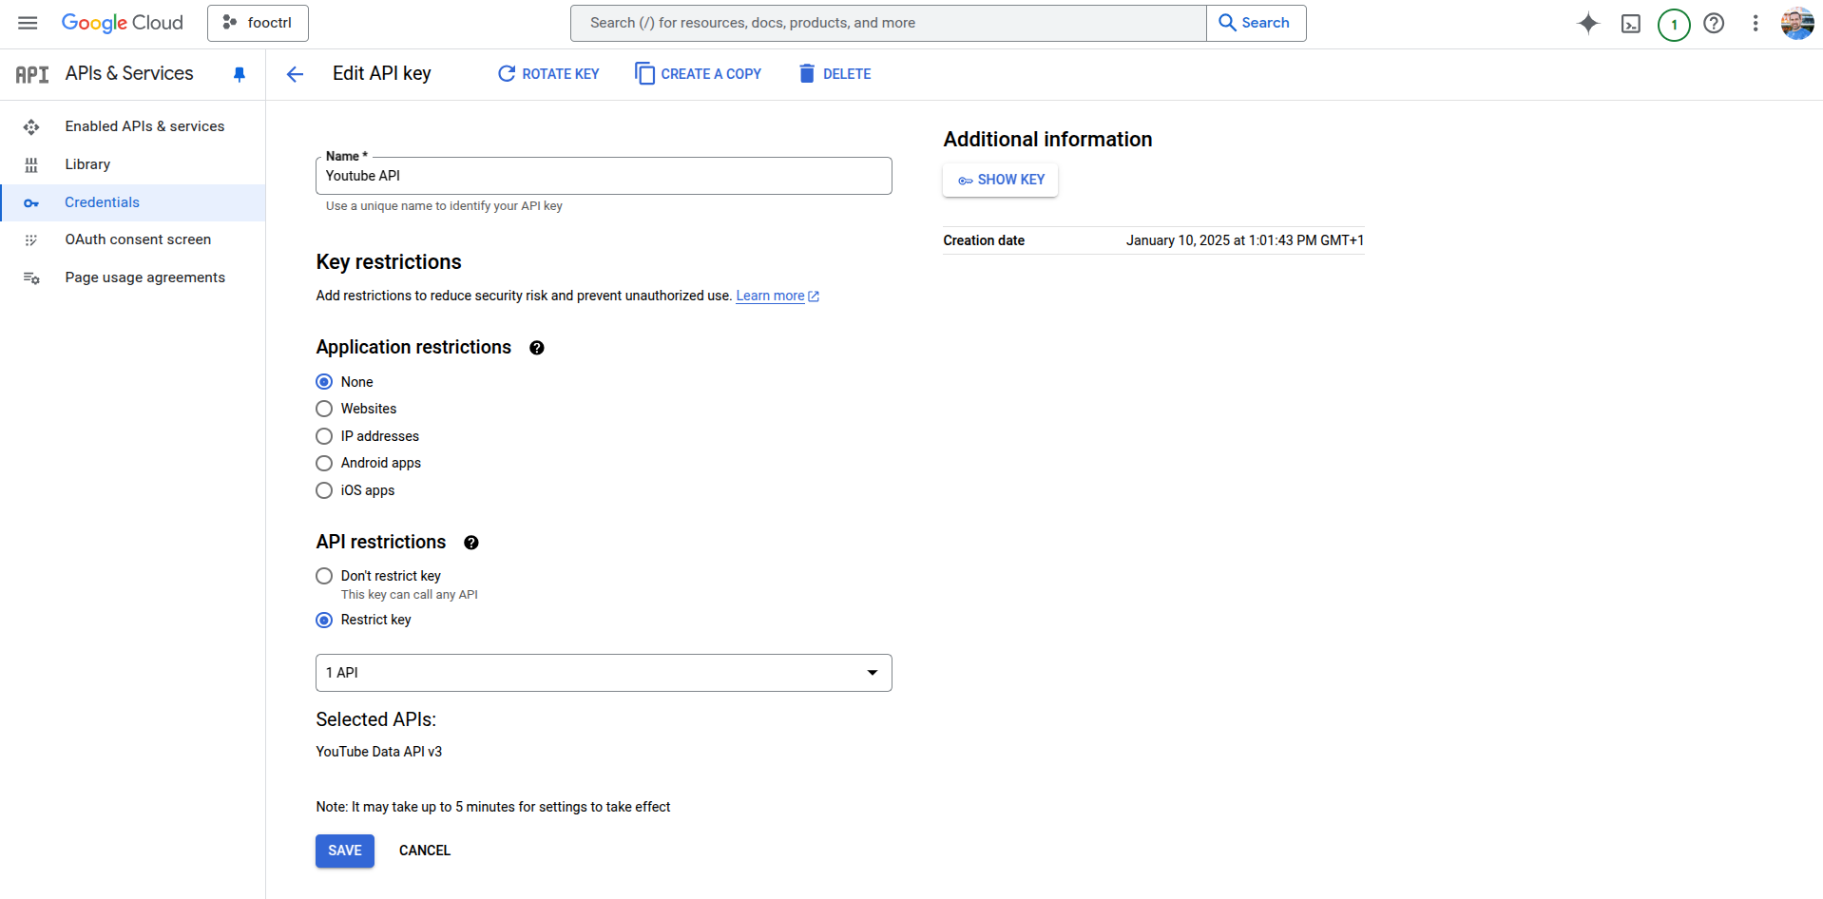Go to the Library section

pyautogui.click(x=87, y=163)
